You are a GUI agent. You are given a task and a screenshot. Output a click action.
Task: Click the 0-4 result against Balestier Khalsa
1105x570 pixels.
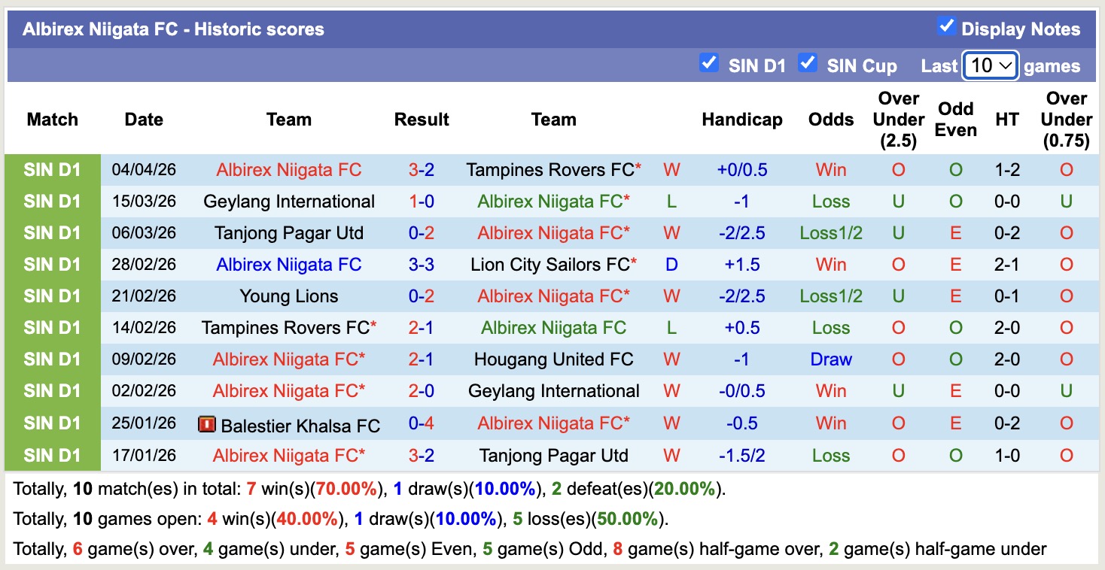coord(422,423)
